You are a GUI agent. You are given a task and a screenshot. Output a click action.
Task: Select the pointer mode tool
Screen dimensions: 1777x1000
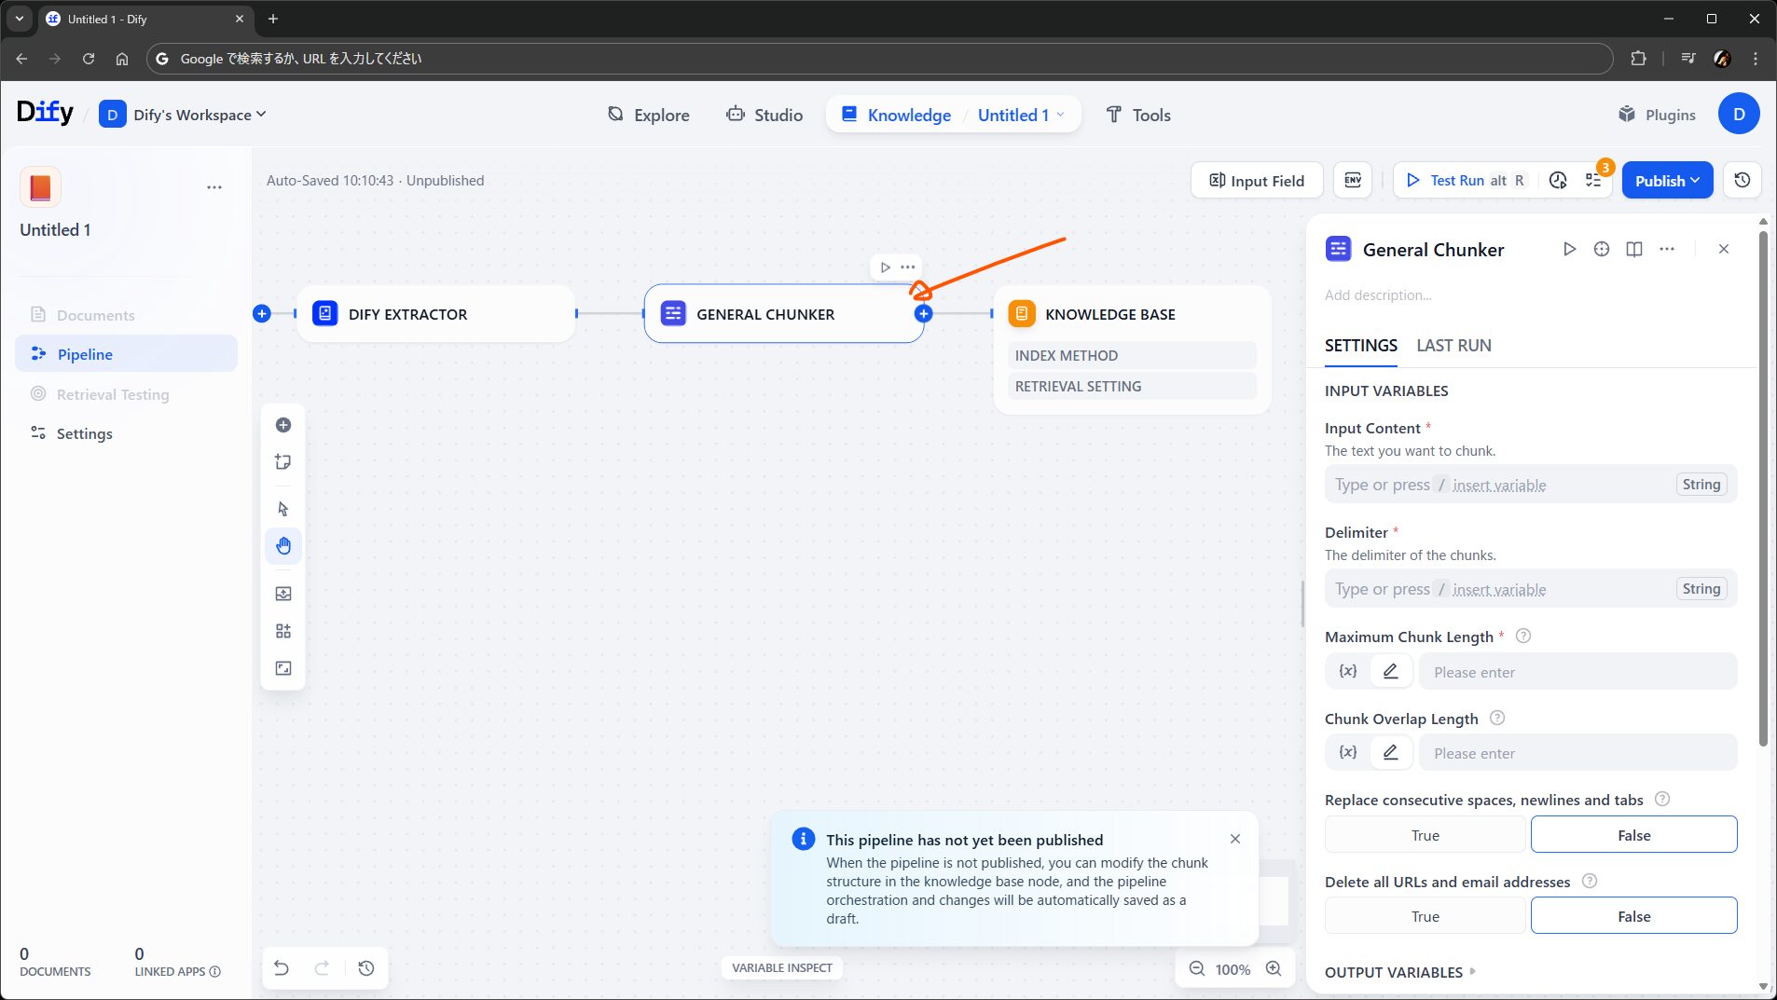[283, 509]
